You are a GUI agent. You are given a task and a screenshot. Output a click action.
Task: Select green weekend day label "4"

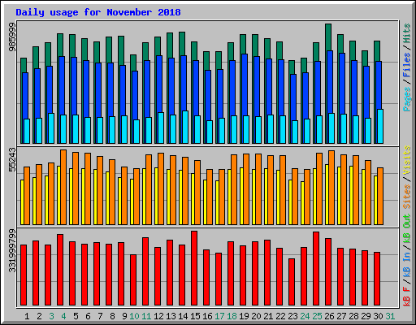[x=63, y=316]
